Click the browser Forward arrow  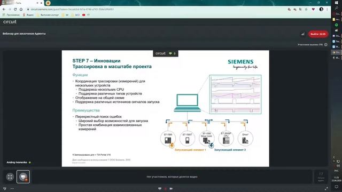(10, 10)
